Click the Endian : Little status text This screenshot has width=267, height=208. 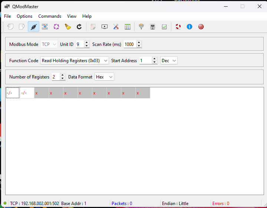tap(175, 204)
